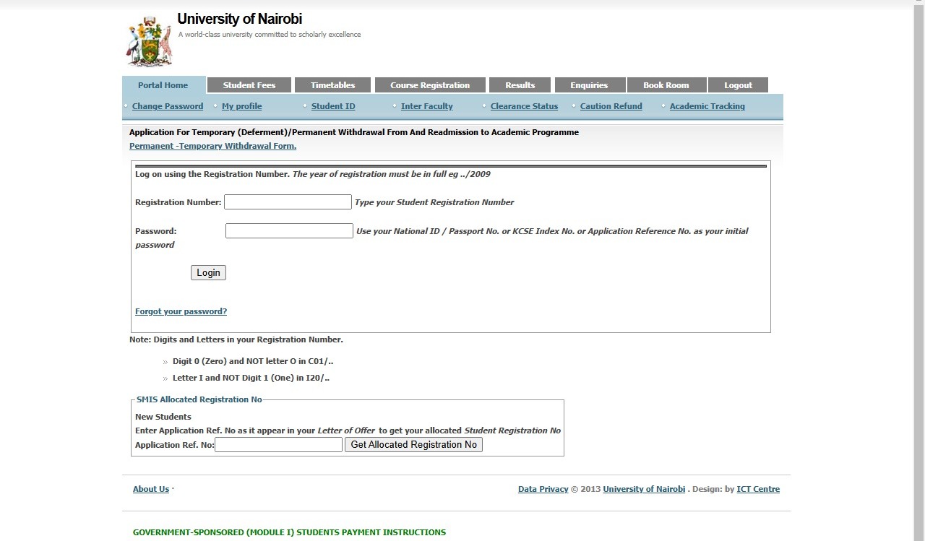The image size is (925, 541).
Task: Focus the Password input field
Action: (289, 231)
